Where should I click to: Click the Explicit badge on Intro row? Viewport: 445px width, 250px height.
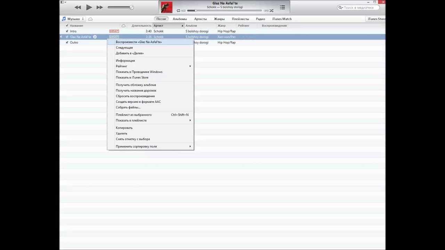pyautogui.click(x=114, y=31)
